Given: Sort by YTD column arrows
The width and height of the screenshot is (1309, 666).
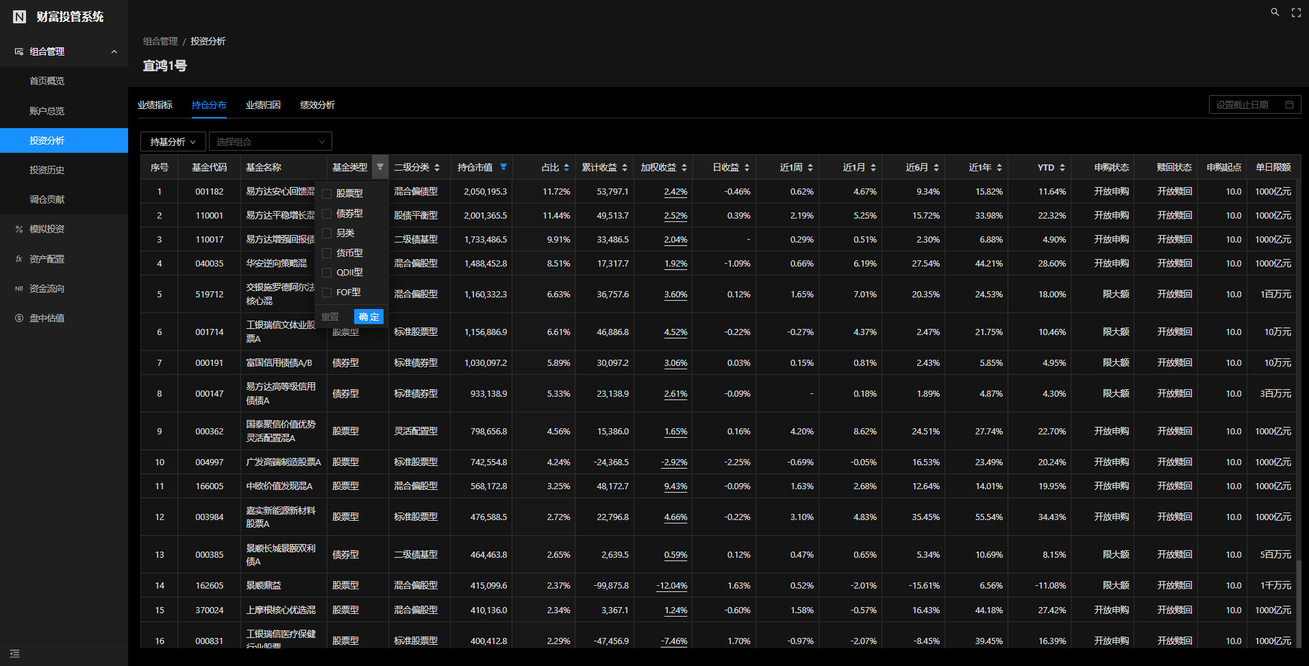Looking at the screenshot, I should [x=1062, y=167].
